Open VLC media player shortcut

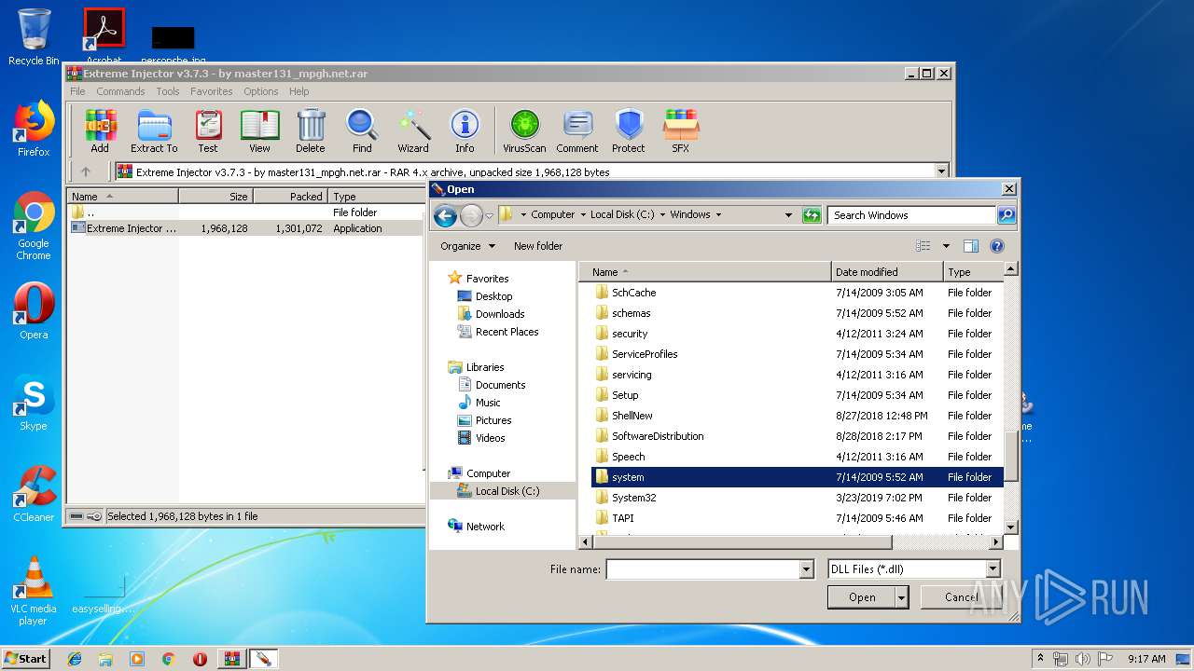click(x=34, y=591)
